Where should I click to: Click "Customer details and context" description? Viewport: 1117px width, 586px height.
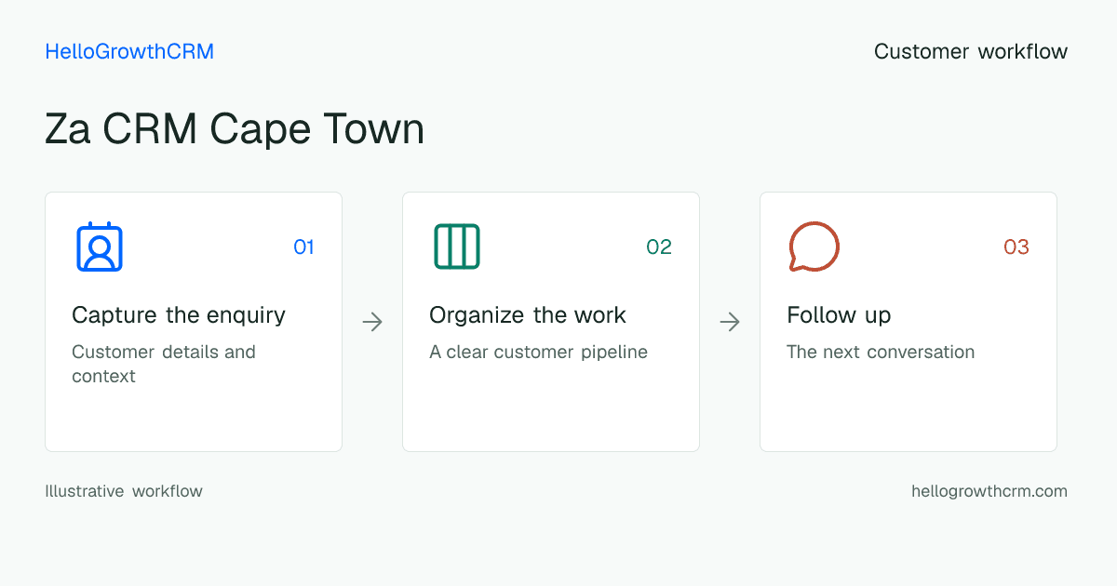click(x=164, y=364)
